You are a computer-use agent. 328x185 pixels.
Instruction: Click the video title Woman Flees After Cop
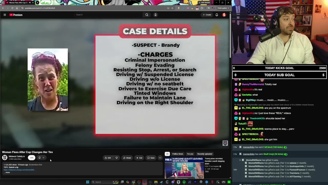27,152
